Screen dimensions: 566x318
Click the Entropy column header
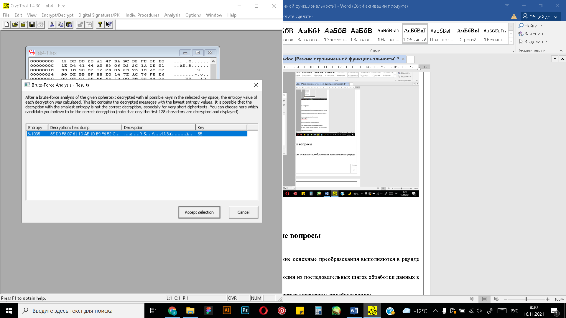pos(37,127)
